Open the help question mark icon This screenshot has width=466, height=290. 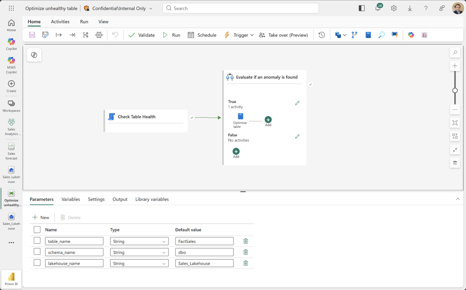tap(426, 8)
